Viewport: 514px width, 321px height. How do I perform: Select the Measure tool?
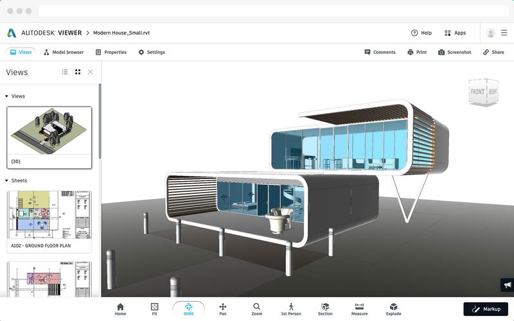359,309
